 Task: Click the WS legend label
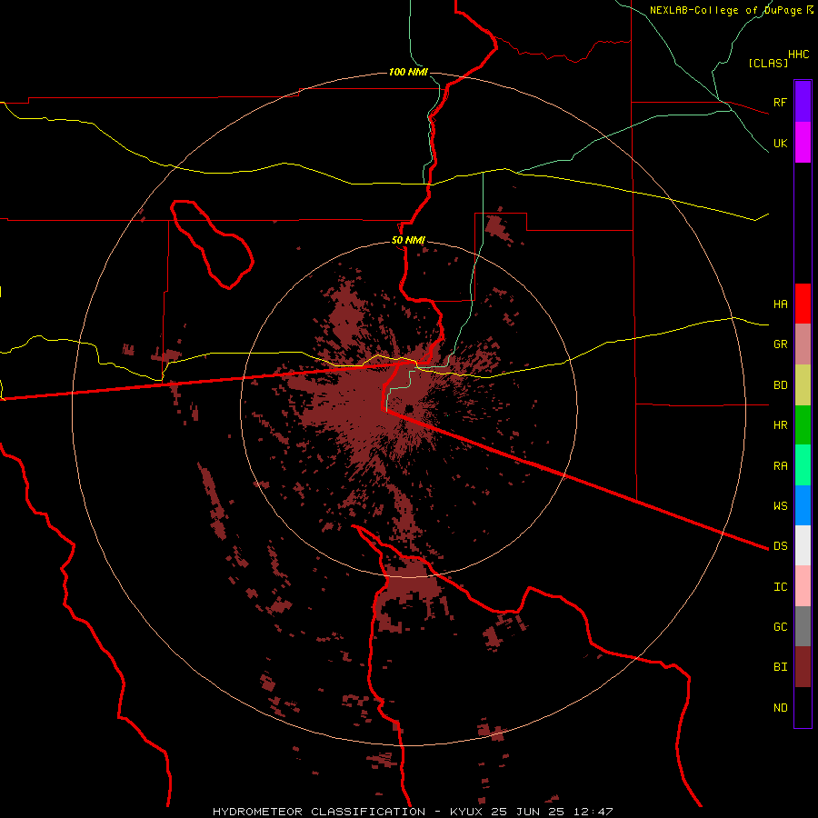(781, 505)
